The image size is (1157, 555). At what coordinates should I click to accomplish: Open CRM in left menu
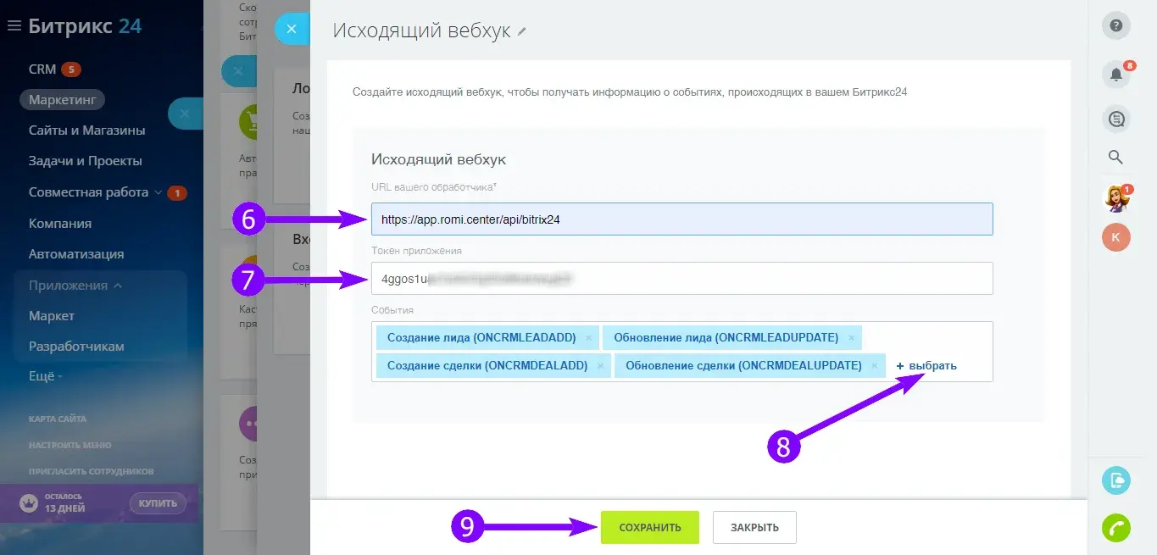tap(42, 69)
